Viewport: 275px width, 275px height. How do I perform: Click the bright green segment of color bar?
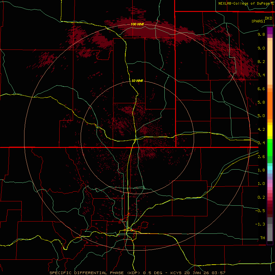coord(270,147)
